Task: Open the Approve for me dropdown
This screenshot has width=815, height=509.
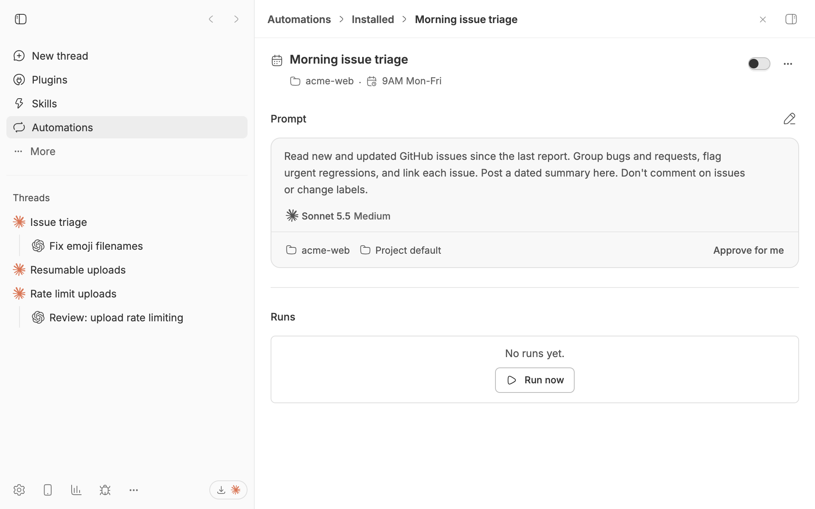Action: coord(749,250)
